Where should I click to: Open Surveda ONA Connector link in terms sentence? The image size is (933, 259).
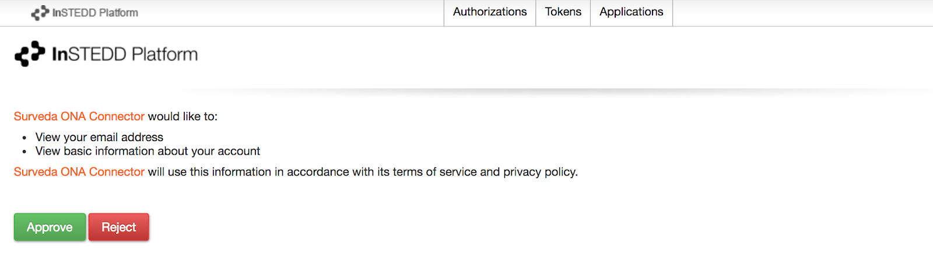79,172
